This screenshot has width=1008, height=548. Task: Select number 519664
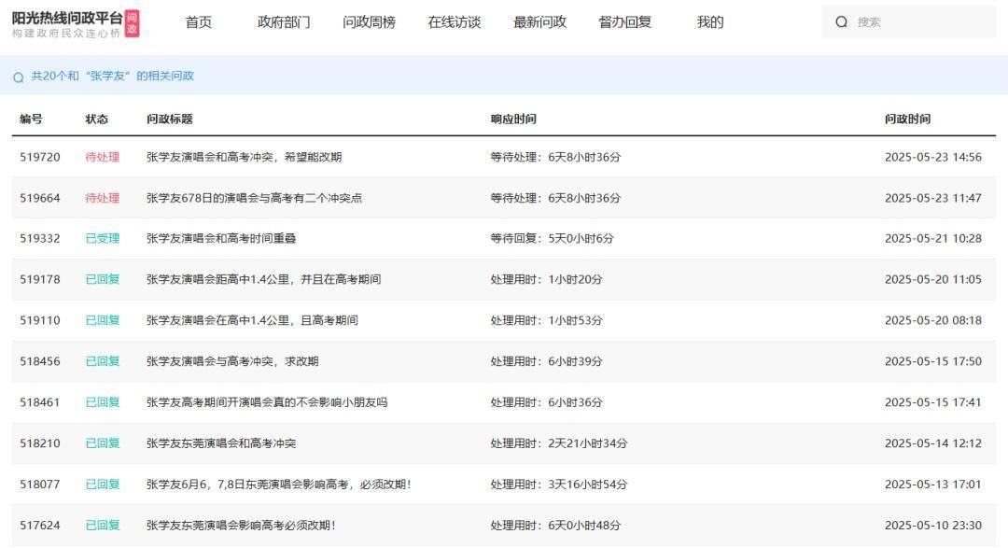[x=40, y=198]
